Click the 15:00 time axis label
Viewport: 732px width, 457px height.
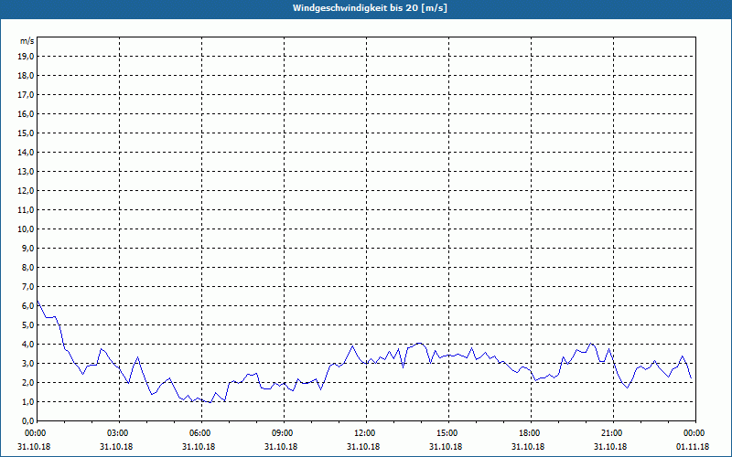[448, 433]
